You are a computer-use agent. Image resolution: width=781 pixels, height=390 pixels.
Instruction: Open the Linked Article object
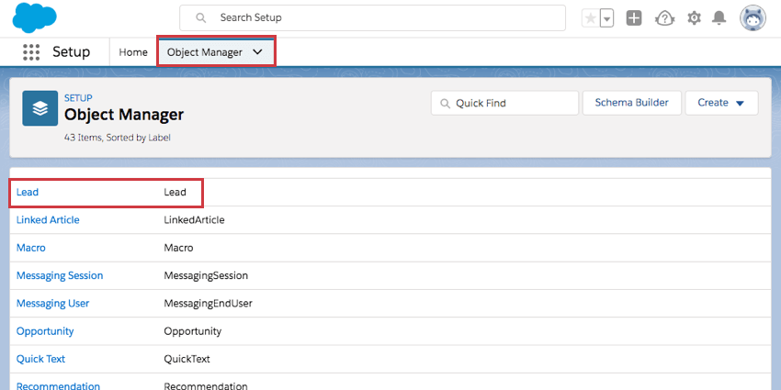[x=48, y=220]
